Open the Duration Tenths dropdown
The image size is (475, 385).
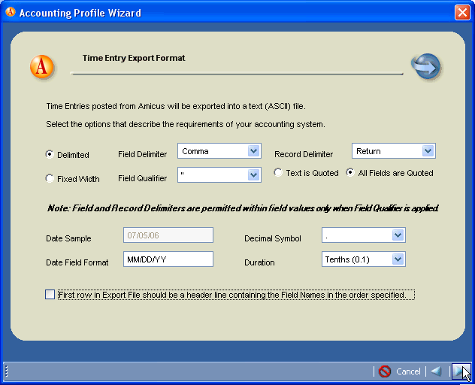click(x=398, y=259)
